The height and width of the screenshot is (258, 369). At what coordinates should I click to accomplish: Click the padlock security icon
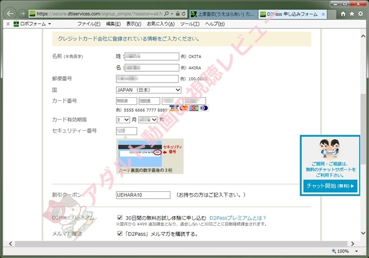pos(178,14)
